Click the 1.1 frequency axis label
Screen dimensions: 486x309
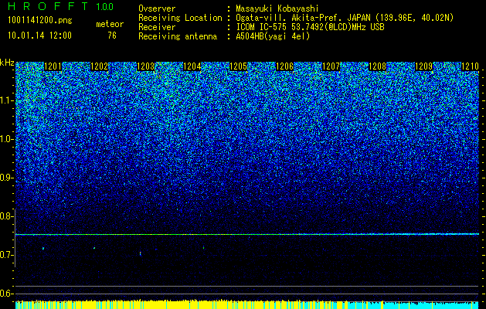7,100
